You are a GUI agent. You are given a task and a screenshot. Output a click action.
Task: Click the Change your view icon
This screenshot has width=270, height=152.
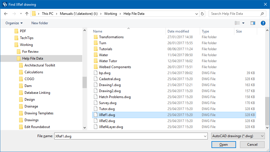point(237,23)
